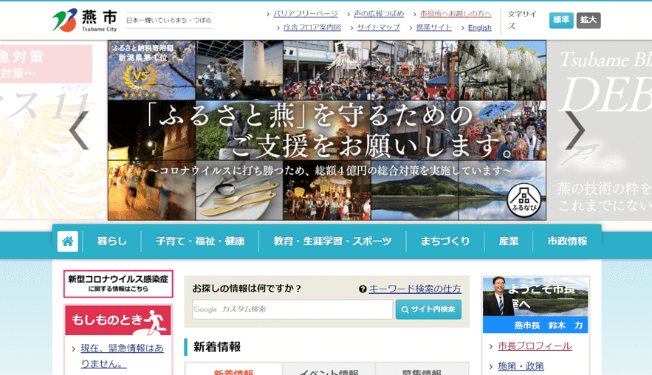Click the ふるなび house icon on banner

[524, 199]
